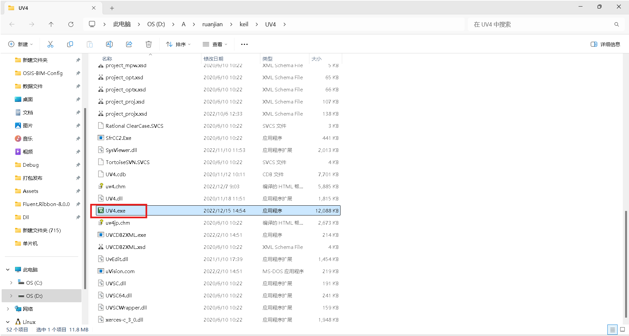Image resolution: width=629 pixels, height=336 pixels.
Task: Open a new tab with plus button
Action: pos(112,8)
